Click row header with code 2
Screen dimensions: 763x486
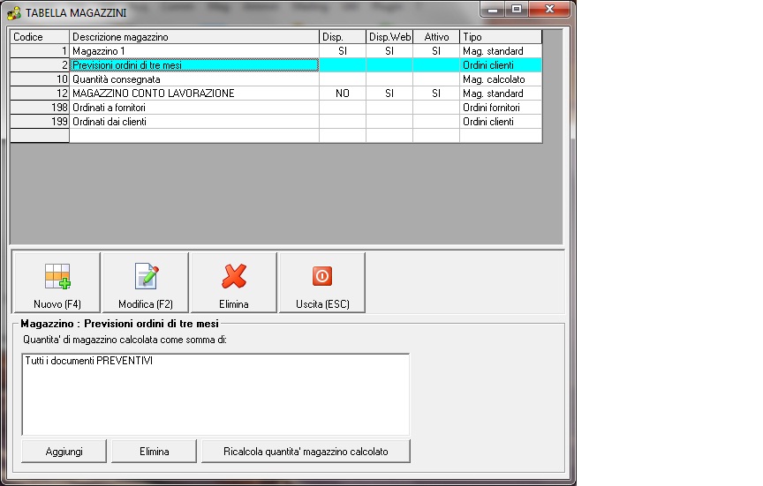coord(40,65)
